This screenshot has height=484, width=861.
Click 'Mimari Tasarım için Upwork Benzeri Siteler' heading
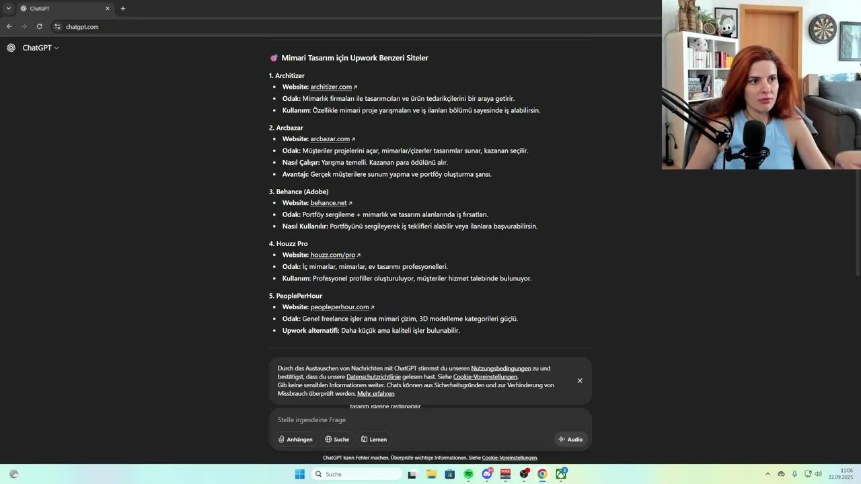(x=354, y=58)
